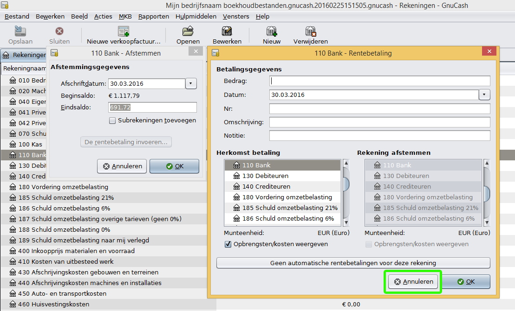Screen dimensions: 515x311
Task: Click account icon of 130 Debiteuren in Herkomst betaling
Action: (x=236, y=176)
